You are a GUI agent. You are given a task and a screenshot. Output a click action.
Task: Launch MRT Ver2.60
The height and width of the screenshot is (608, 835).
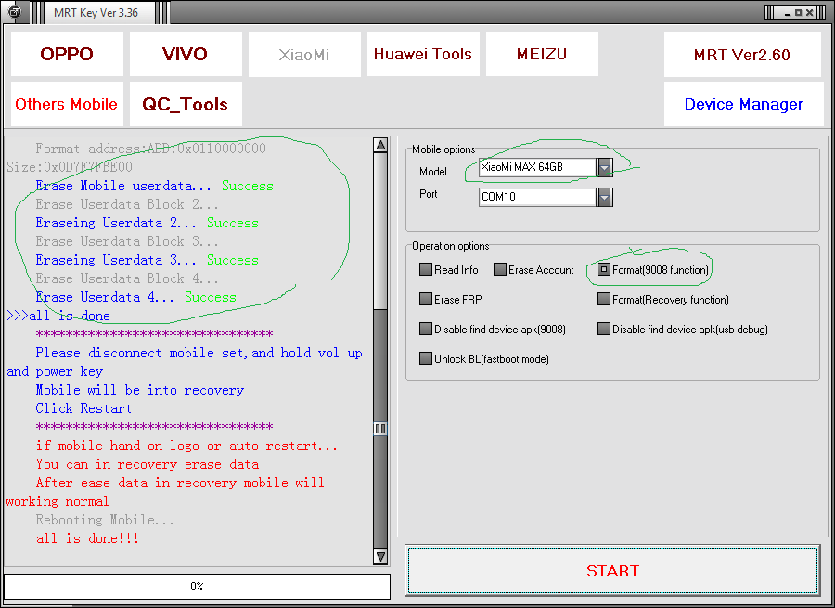[742, 54]
